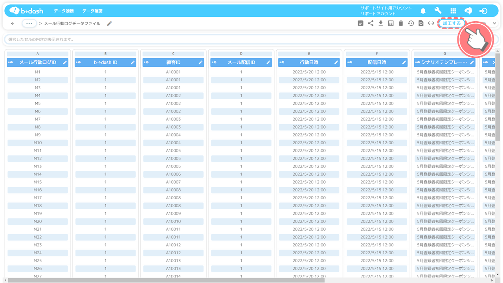Select 顧客ID cell in row M4
Viewport: 503px width, 283px height.
point(173,96)
